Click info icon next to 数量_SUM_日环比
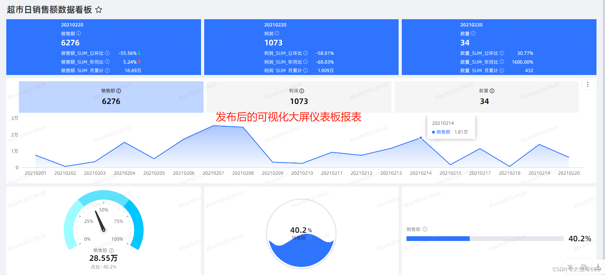This screenshot has height=275, width=605. (x=502, y=53)
